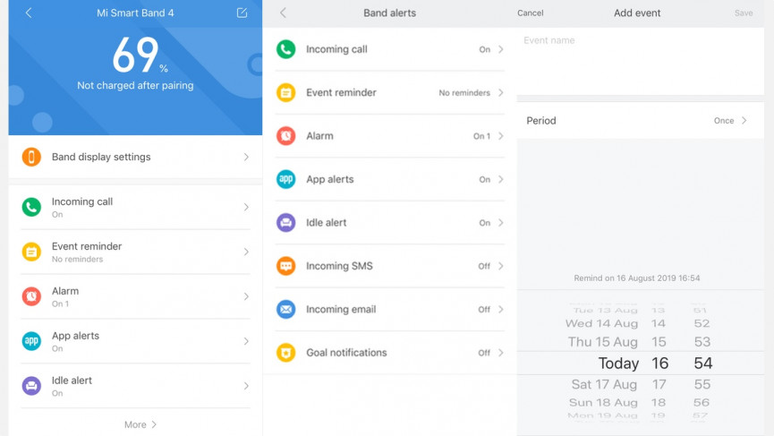Go back from the Band alerts screen

point(283,13)
